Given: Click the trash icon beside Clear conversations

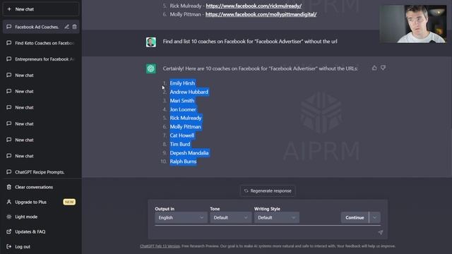Looking at the screenshot, I should click(9, 187).
